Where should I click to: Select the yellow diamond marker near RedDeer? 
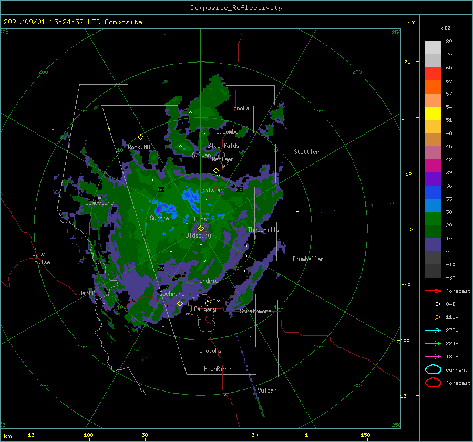coord(216,171)
